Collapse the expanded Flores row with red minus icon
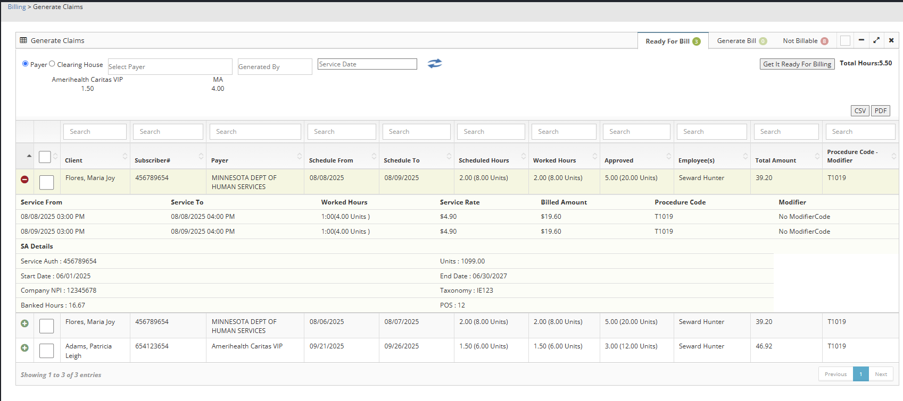 [24, 180]
